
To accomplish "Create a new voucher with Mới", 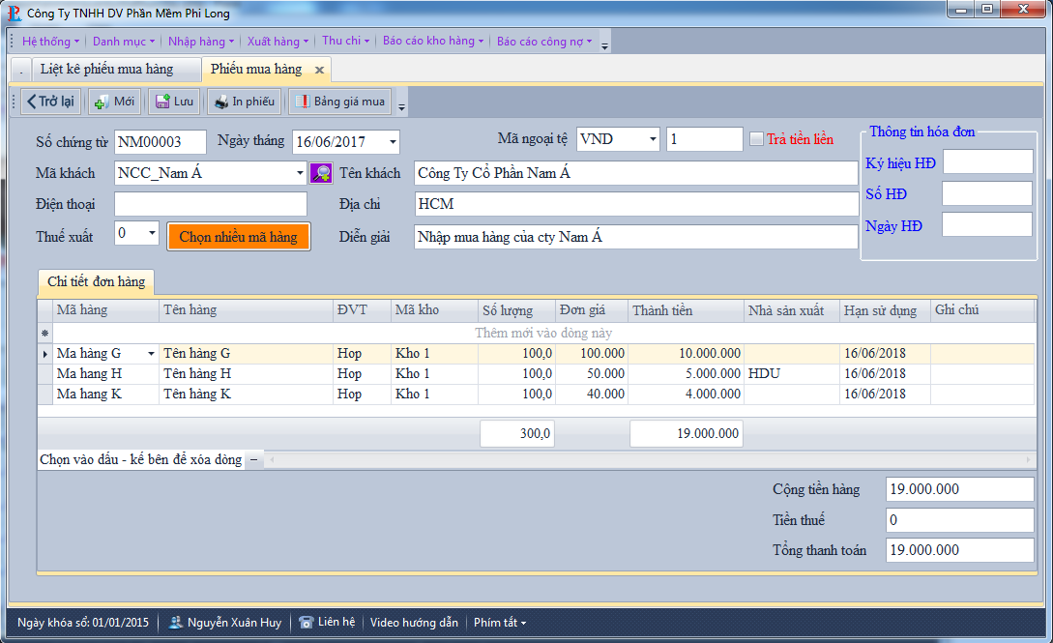I will click(x=115, y=102).
